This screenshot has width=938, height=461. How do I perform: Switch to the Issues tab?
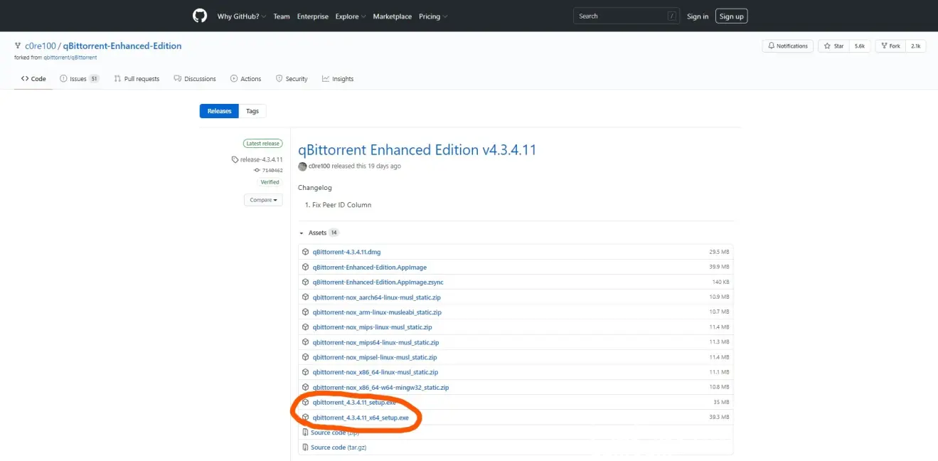click(x=80, y=79)
